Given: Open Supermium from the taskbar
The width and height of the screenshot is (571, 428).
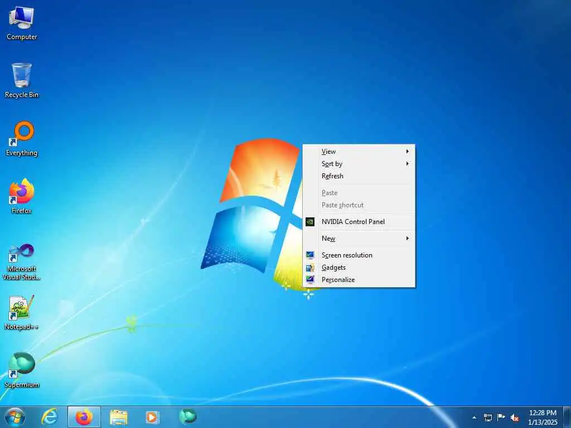Looking at the screenshot, I should (188, 416).
